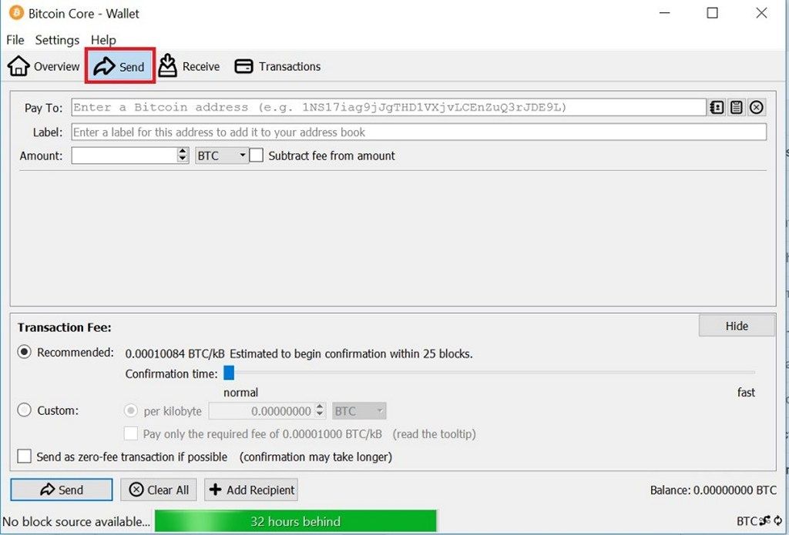
Task: Click the Bitcoin logo in title bar
Action: [16, 13]
